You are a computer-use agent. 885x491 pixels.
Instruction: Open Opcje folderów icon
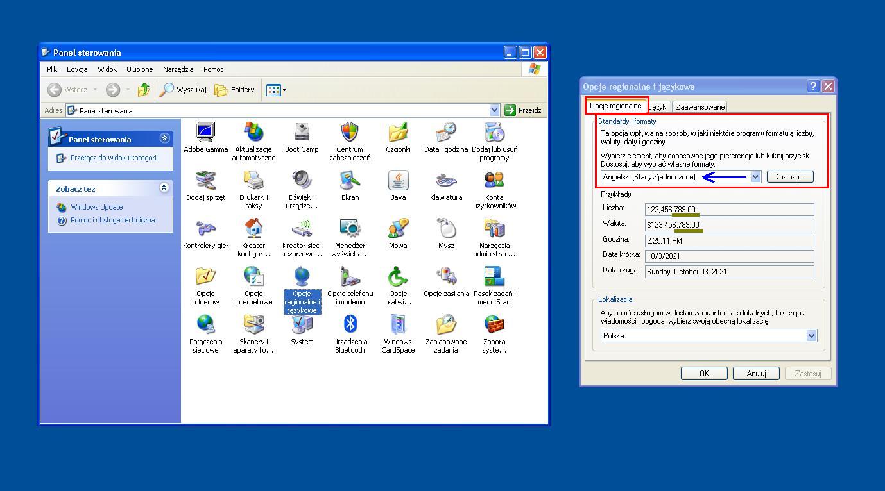205,277
